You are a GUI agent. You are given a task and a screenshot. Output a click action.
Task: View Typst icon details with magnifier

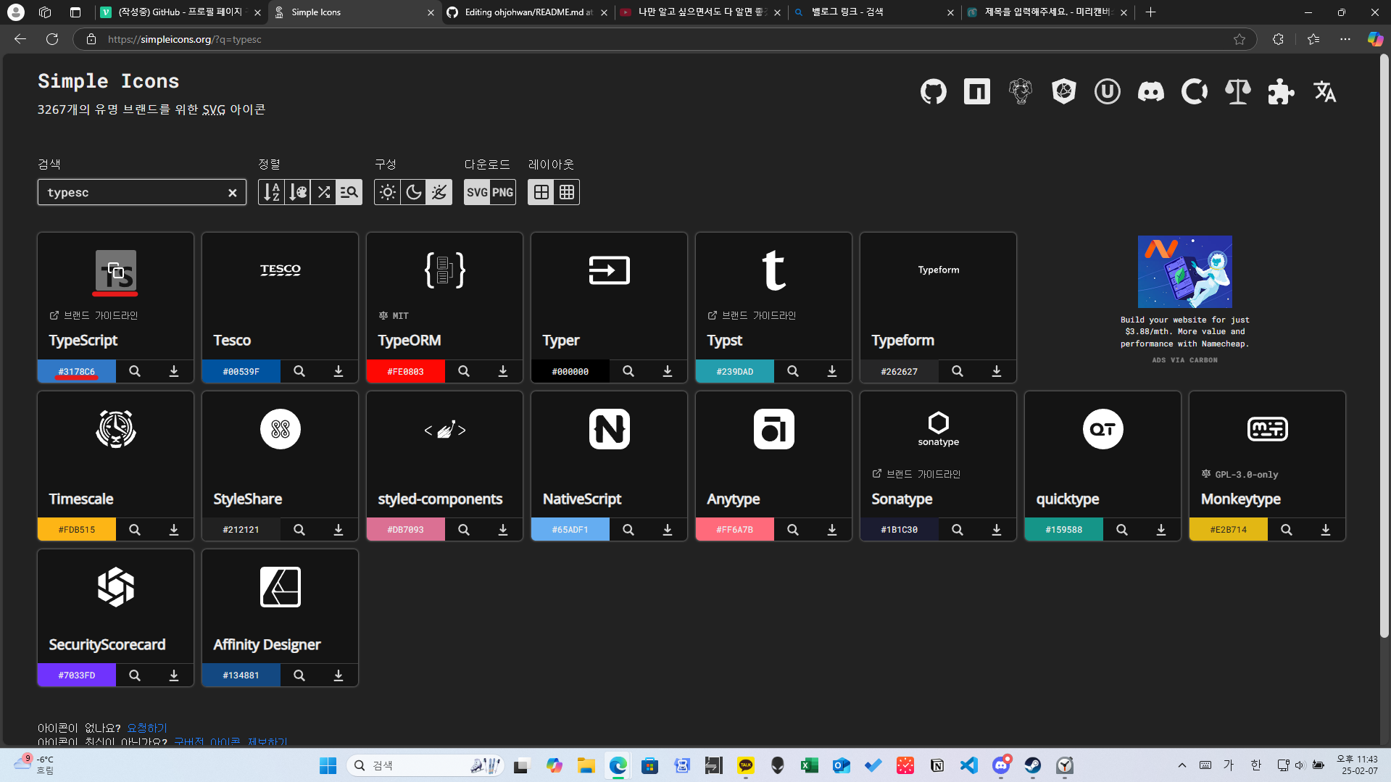793,371
